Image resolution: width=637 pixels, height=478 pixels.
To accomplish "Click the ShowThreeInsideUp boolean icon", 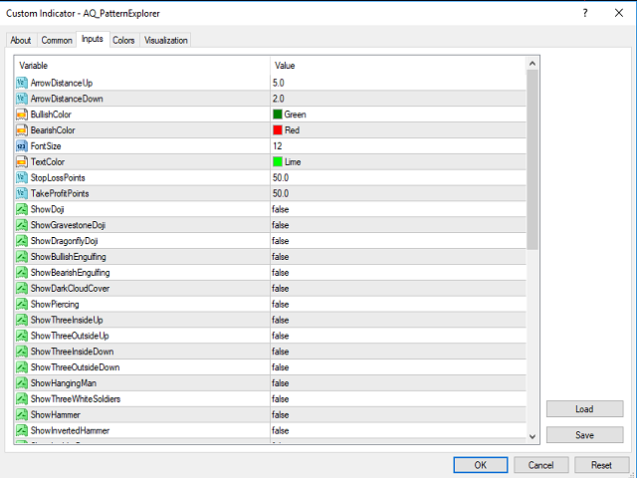I will [22, 320].
